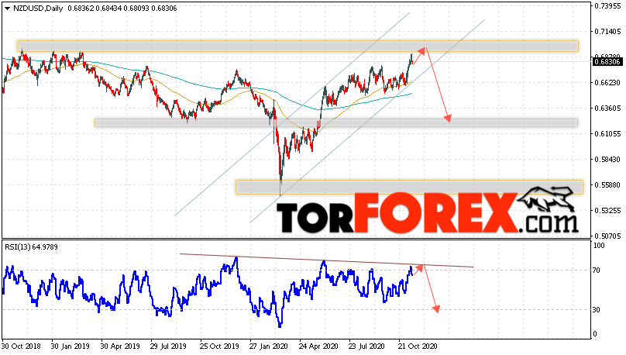Select date label 24 Apr 2020
Image resolution: width=626 pixels, height=355 pixels.
(318, 346)
